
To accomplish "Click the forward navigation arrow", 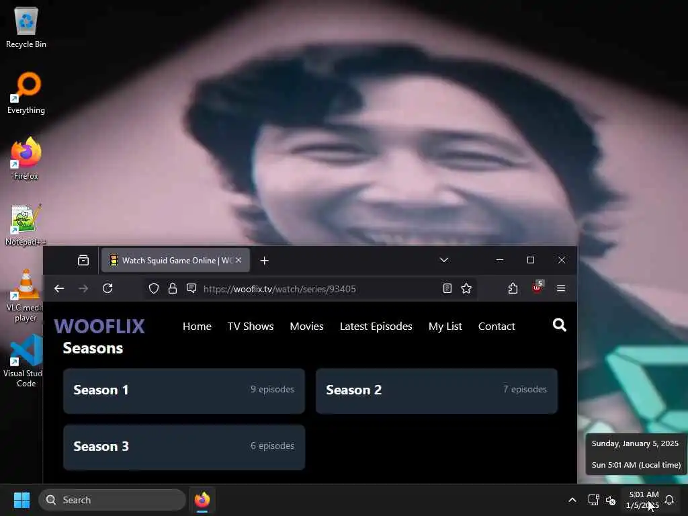I will coord(83,288).
